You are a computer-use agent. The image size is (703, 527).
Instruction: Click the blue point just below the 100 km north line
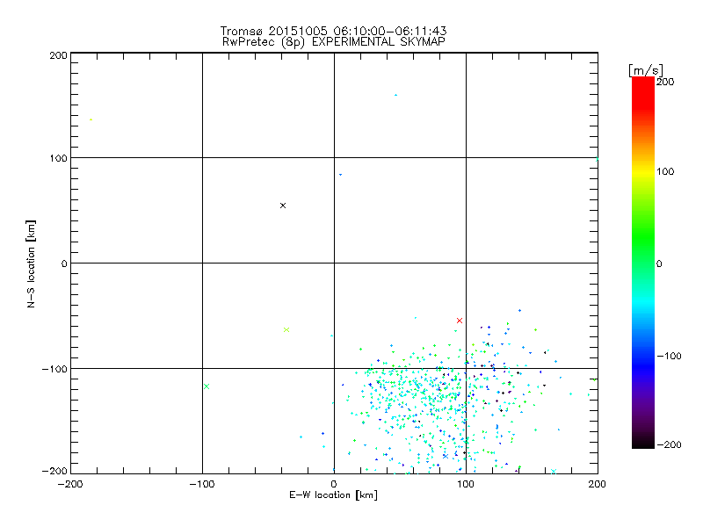pos(340,175)
